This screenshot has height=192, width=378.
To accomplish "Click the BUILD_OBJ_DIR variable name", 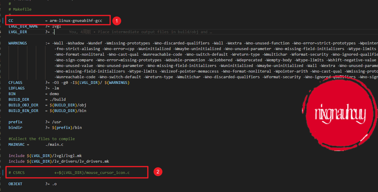I will click(x=23, y=105).
